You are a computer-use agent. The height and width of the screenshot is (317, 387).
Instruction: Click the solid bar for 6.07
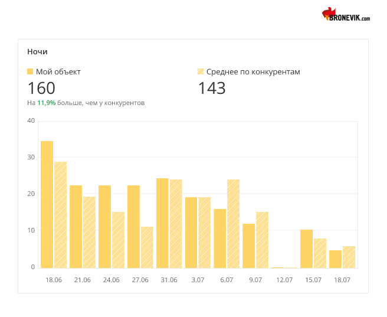coord(220,238)
